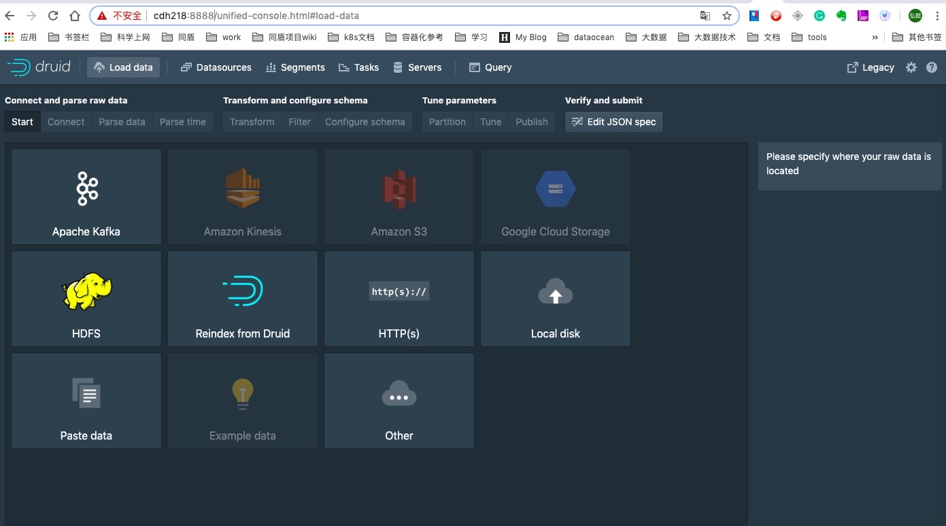The width and height of the screenshot is (946, 526).
Task: Open the My Blog bookmark
Action: (x=523, y=37)
